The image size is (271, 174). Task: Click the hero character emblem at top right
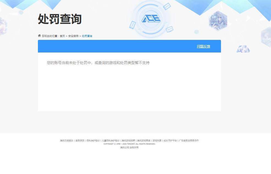pos(218,20)
